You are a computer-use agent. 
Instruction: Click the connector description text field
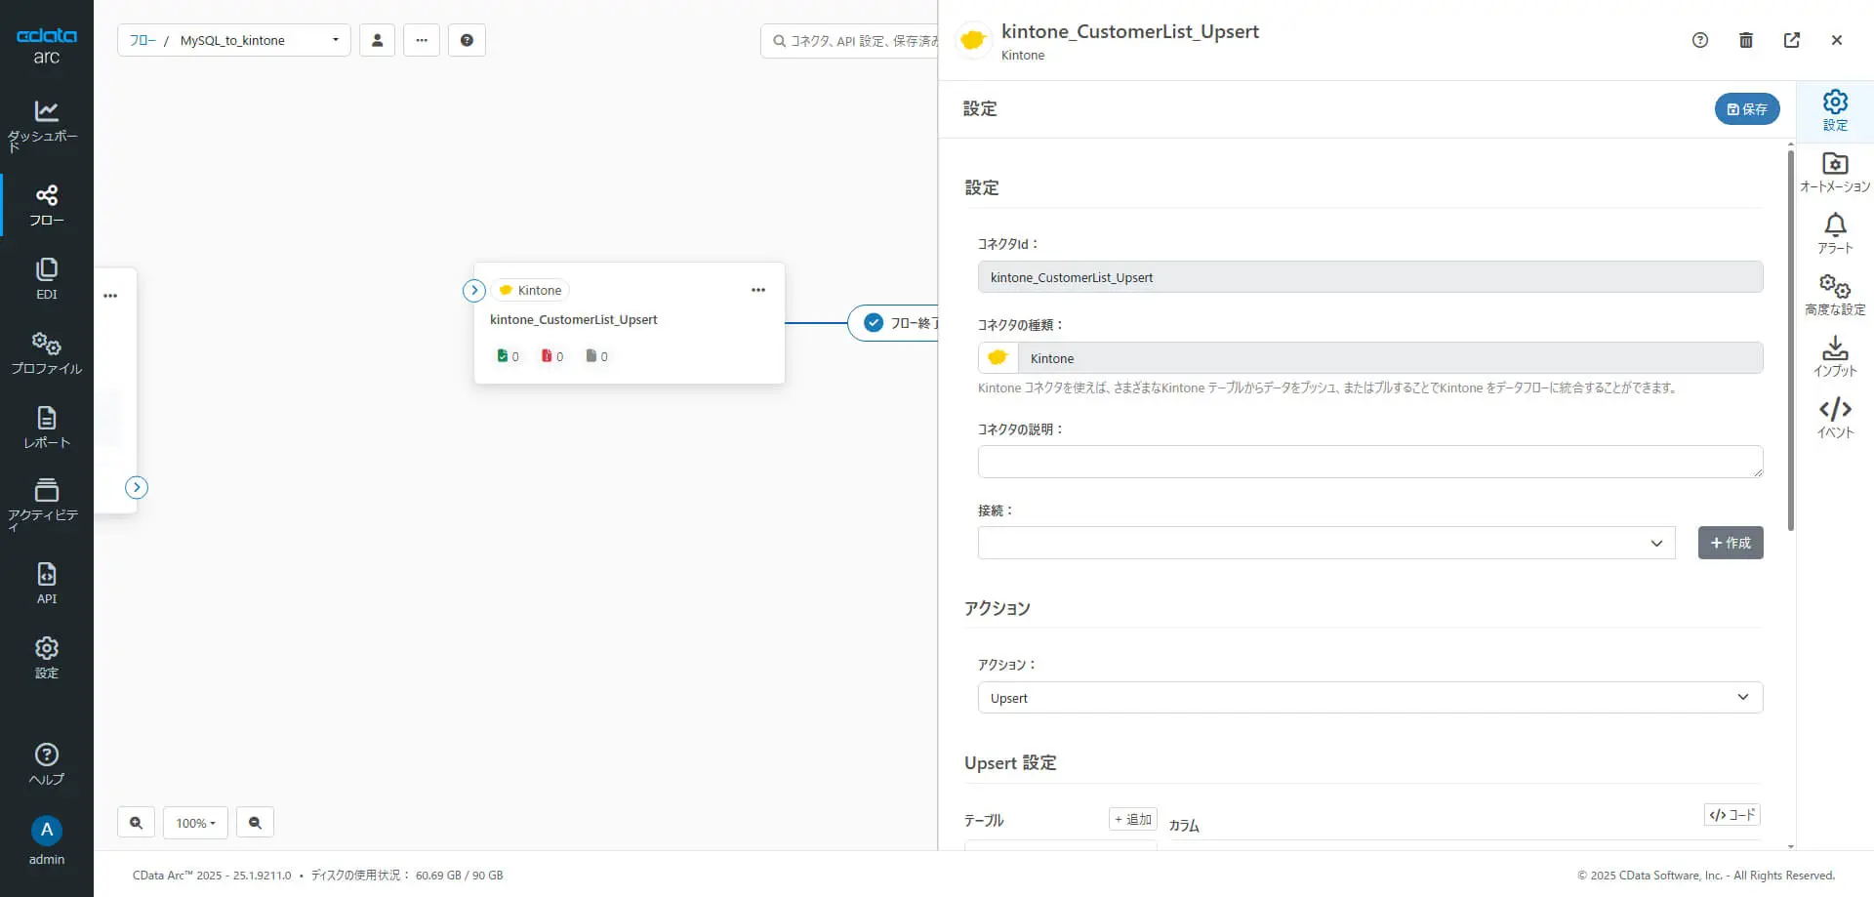tap(1369, 462)
